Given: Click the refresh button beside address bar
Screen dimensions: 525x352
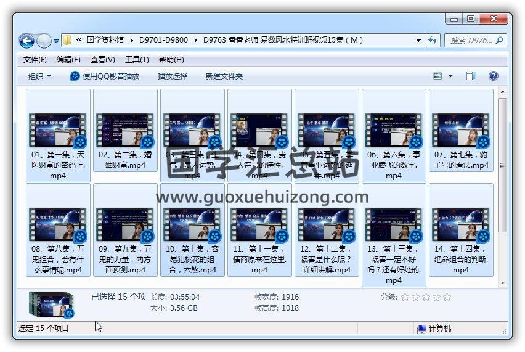Looking at the screenshot, I should (x=433, y=41).
